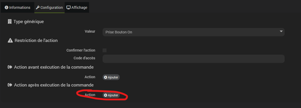Screen dimensions: 301x108
Task: Click the info icon on Informations tab
Action: pyautogui.click(x=6, y=8)
